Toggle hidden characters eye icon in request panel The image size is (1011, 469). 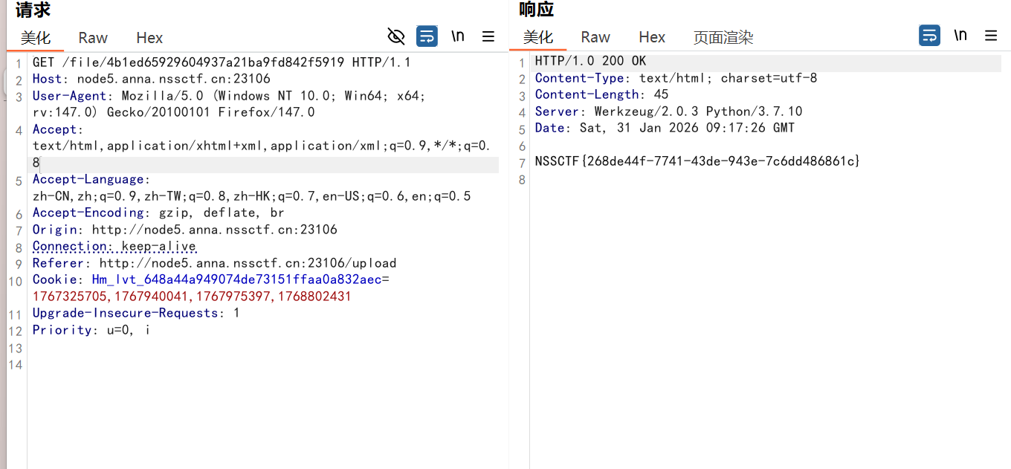396,36
